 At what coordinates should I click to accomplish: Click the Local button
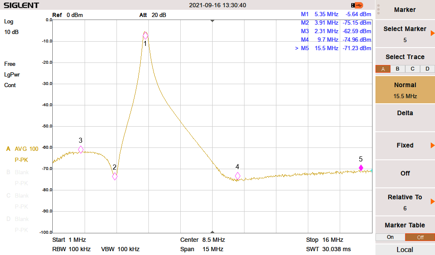click(x=405, y=249)
